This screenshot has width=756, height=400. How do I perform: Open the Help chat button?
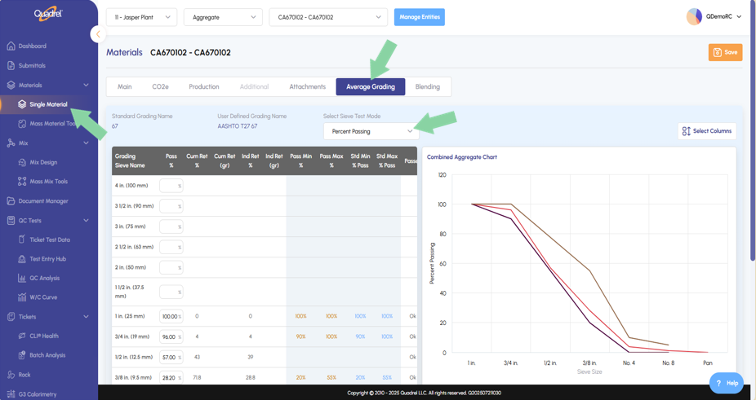click(726, 383)
